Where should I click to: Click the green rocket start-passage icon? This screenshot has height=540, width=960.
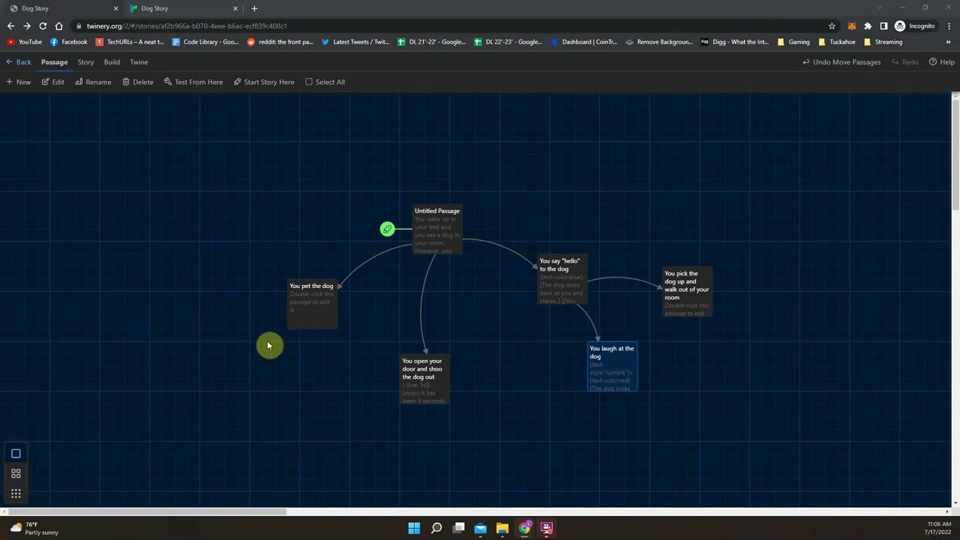pos(387,229)
